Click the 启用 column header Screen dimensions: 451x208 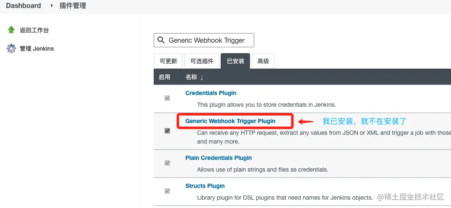coord(165,77)
